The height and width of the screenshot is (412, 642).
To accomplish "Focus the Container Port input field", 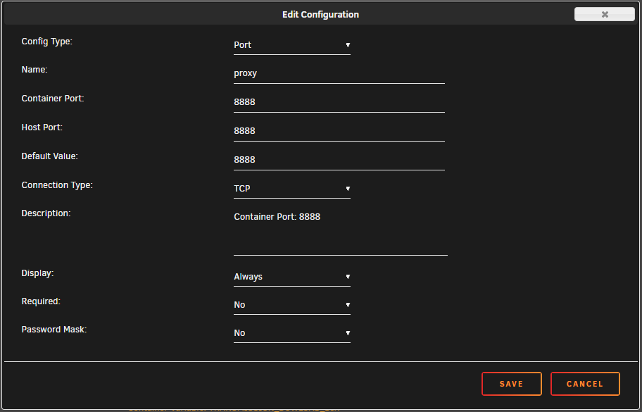I will (x=339, y=102).
